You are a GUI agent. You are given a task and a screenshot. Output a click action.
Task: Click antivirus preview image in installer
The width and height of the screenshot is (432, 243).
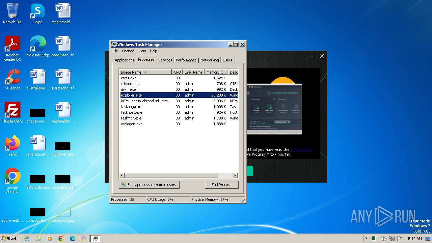[274, 109]
